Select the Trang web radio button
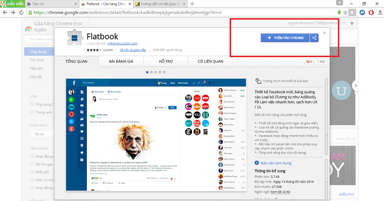 pos(32,112)
